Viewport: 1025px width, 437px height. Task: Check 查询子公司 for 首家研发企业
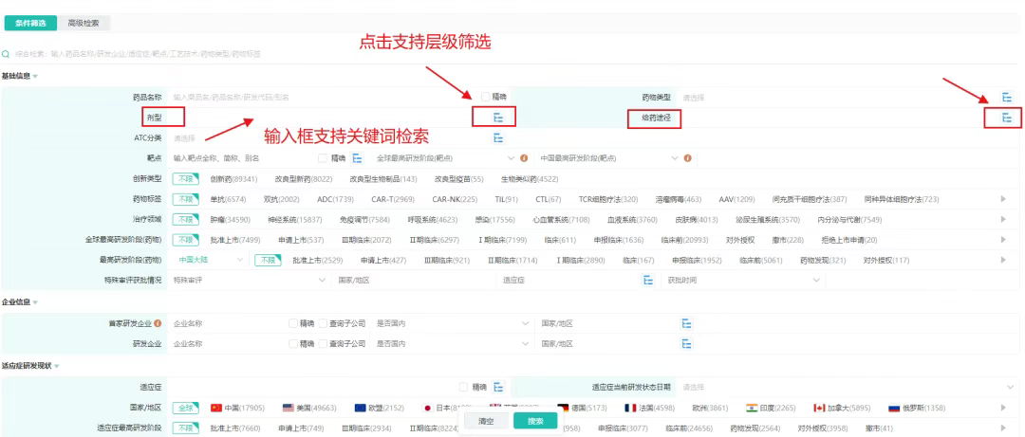pyautogui.click(x=324, y=323)
